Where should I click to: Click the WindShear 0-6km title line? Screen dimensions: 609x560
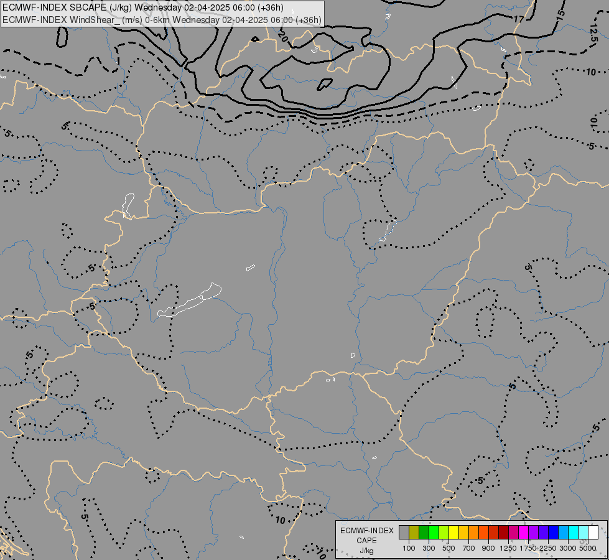click(162, 20)
